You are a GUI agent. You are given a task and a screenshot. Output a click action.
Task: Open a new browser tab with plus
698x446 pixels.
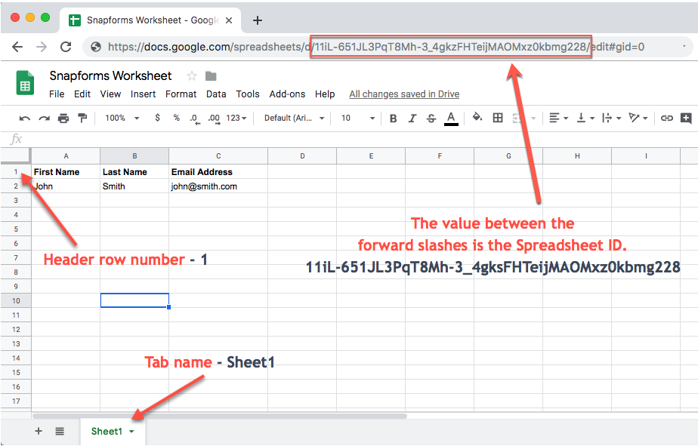click(x=258, y=20)
